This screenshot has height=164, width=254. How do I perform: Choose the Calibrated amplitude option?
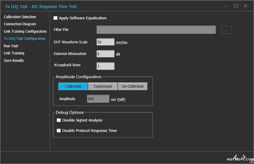(73, 86)
